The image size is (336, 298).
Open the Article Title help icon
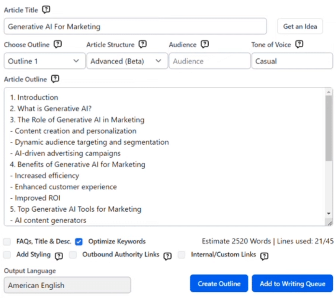tap(46, 10)
